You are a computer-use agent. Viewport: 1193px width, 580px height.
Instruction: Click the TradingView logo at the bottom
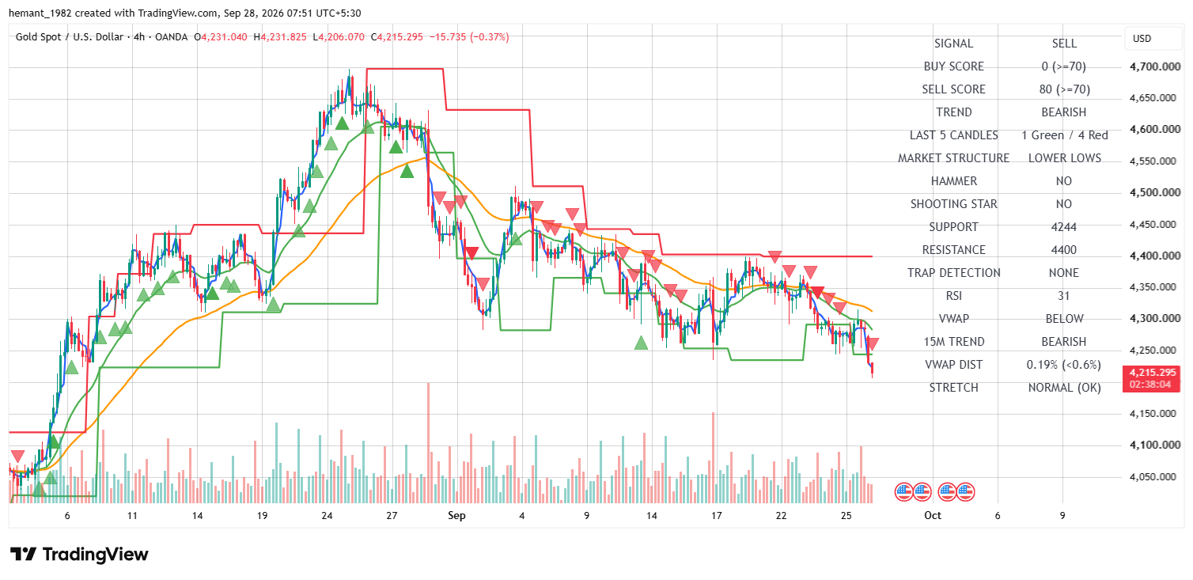79,555
